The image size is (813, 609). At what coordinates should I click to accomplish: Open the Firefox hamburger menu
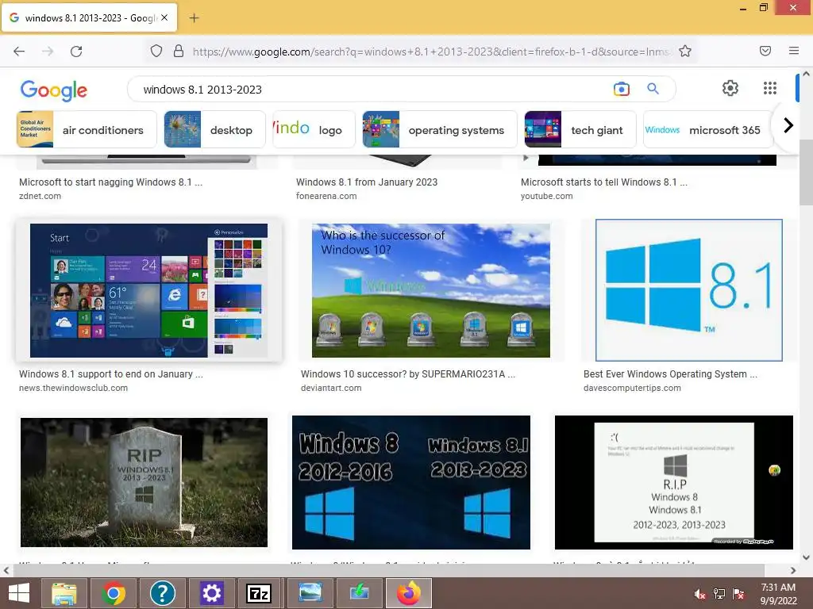click(x=794, y=51)
